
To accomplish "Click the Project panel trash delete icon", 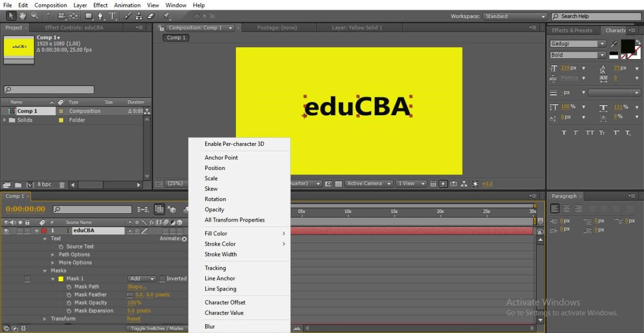I will tap(62, 185).
